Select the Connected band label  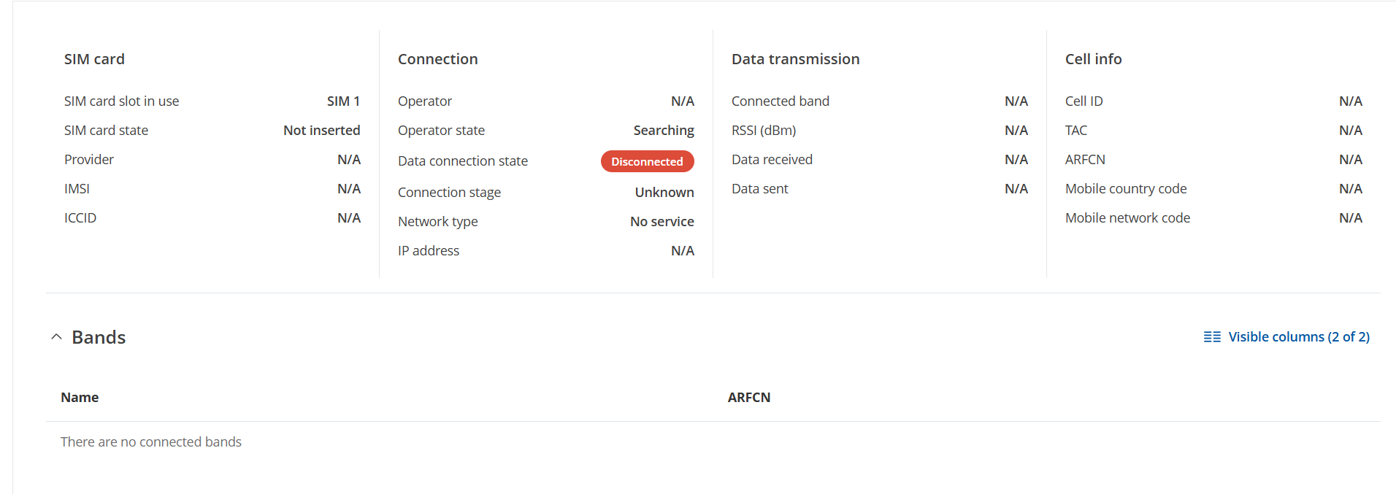(x=780, y=101)
